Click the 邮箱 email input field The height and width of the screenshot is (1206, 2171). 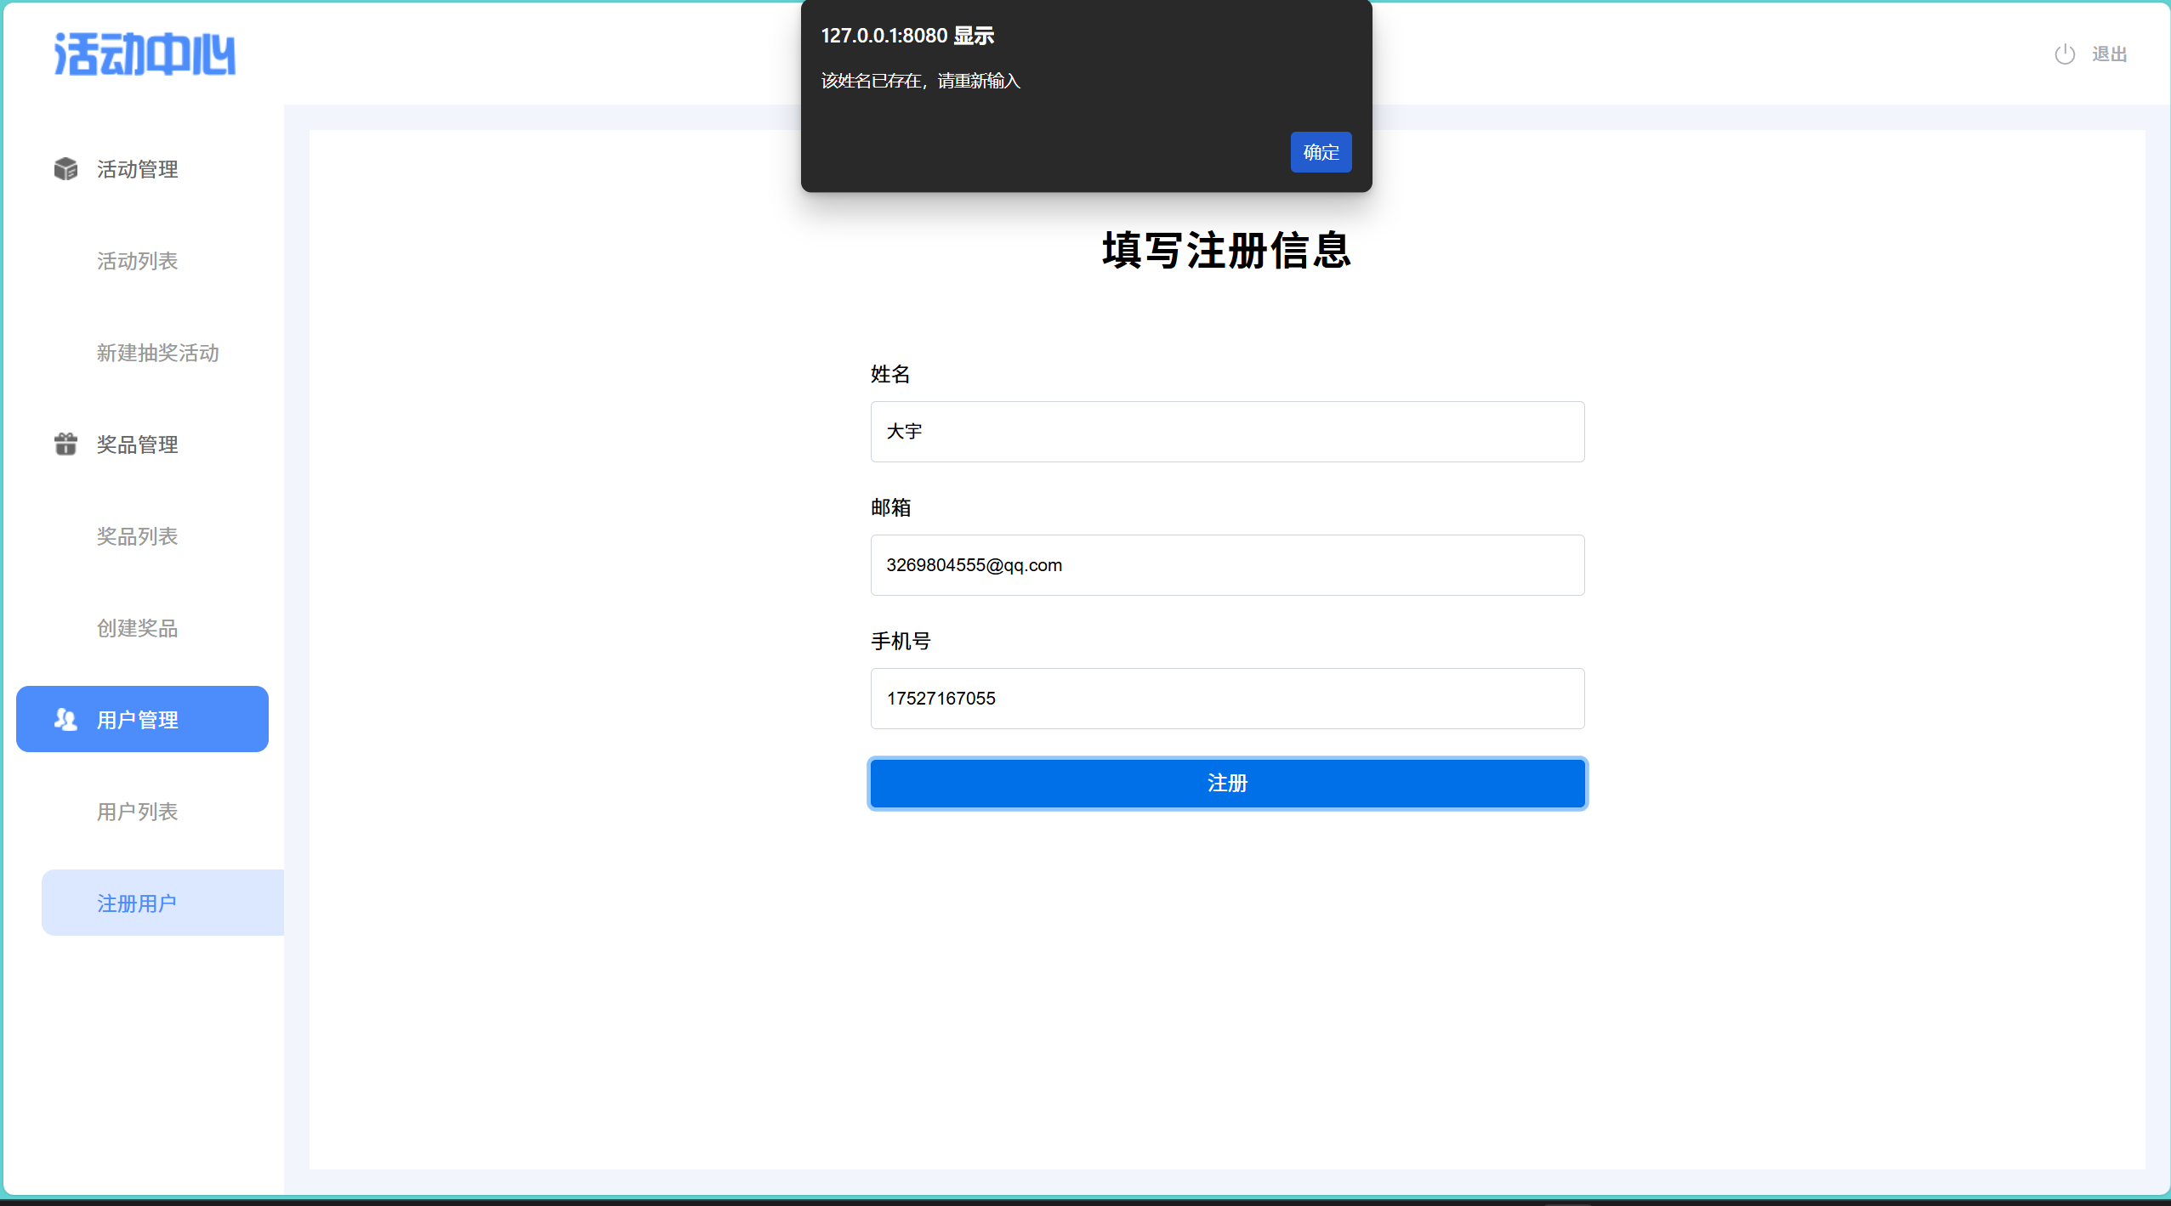1226,565
